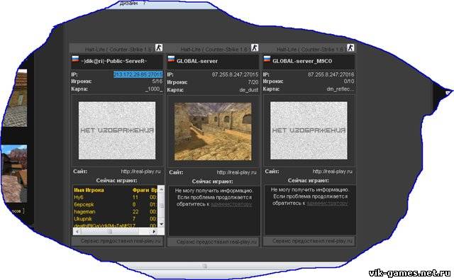Click Russian flag next to ~|dik@ri|~Public-ServeR~
The height and width of the screenshot is (280, 454).
point(75,60)
